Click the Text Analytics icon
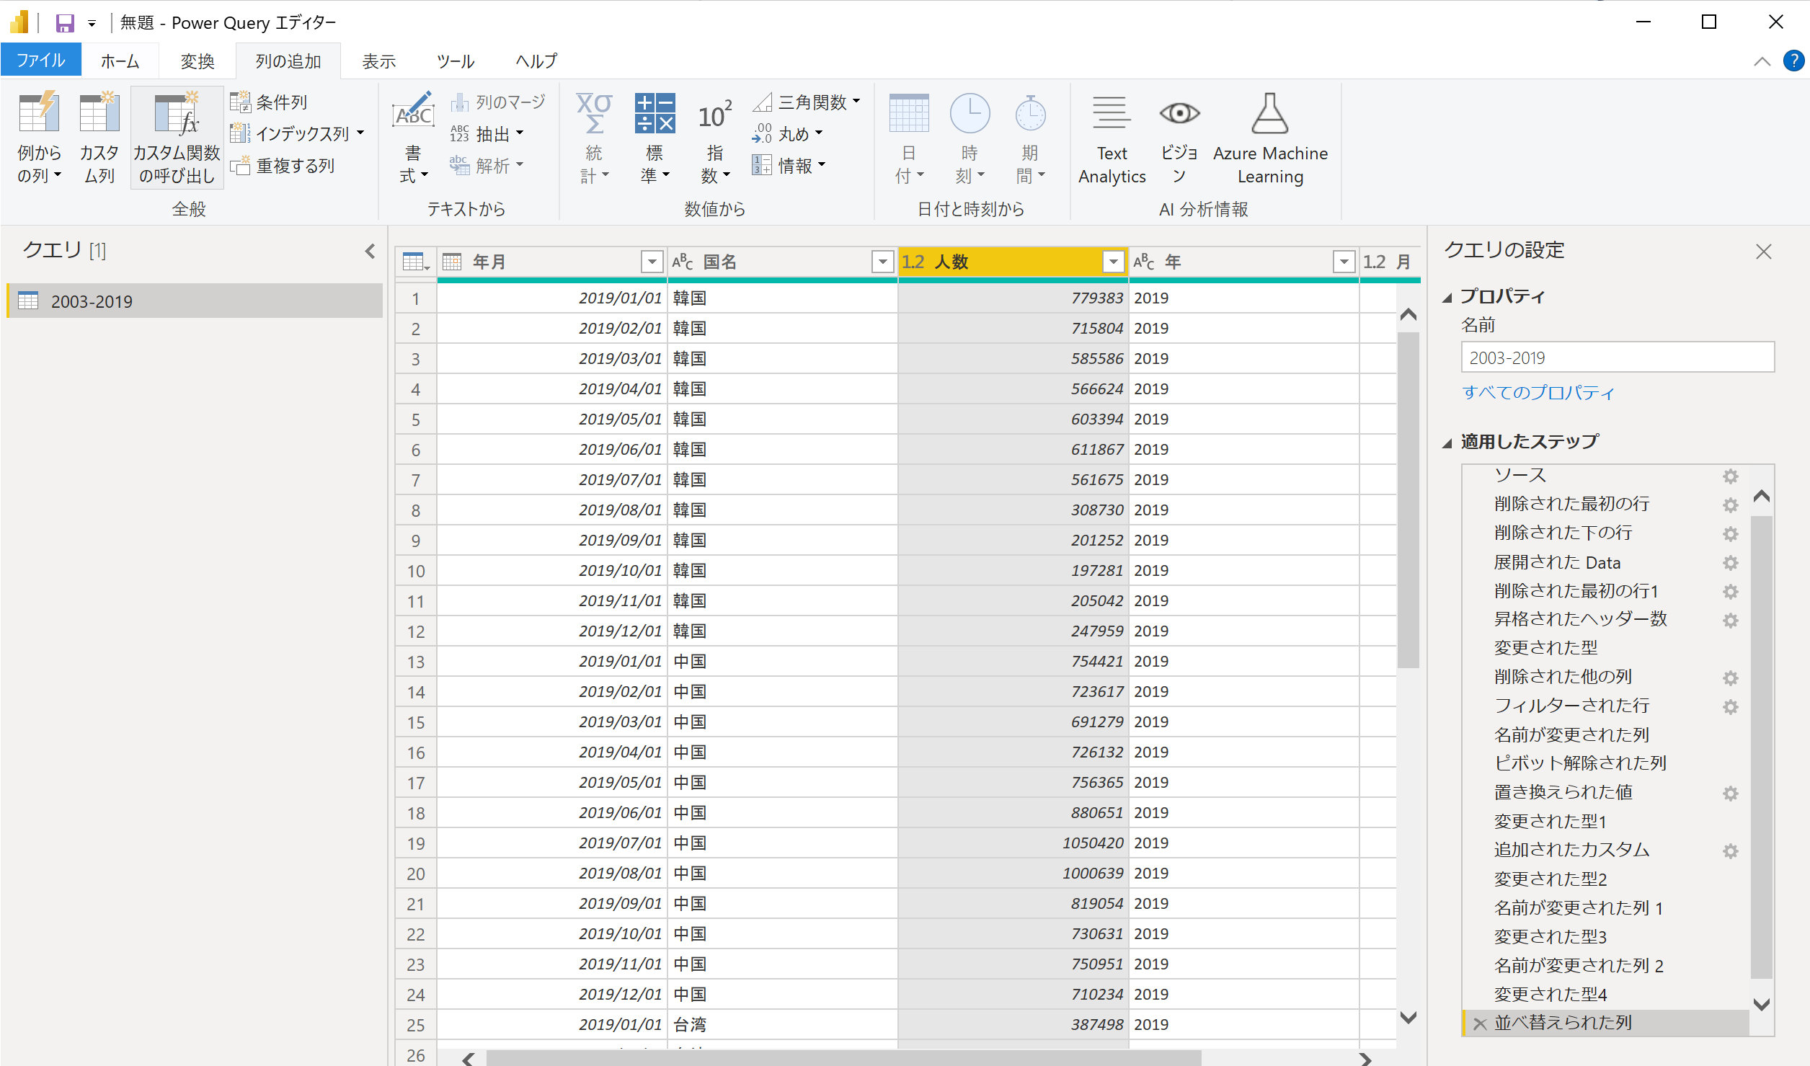The image size is (1810, 1066). pos(1111,114)
